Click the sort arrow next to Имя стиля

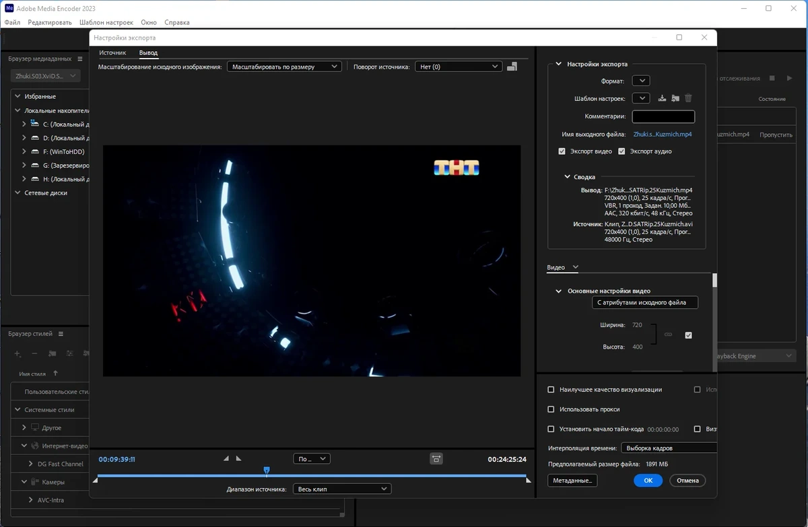click(55, 373)
